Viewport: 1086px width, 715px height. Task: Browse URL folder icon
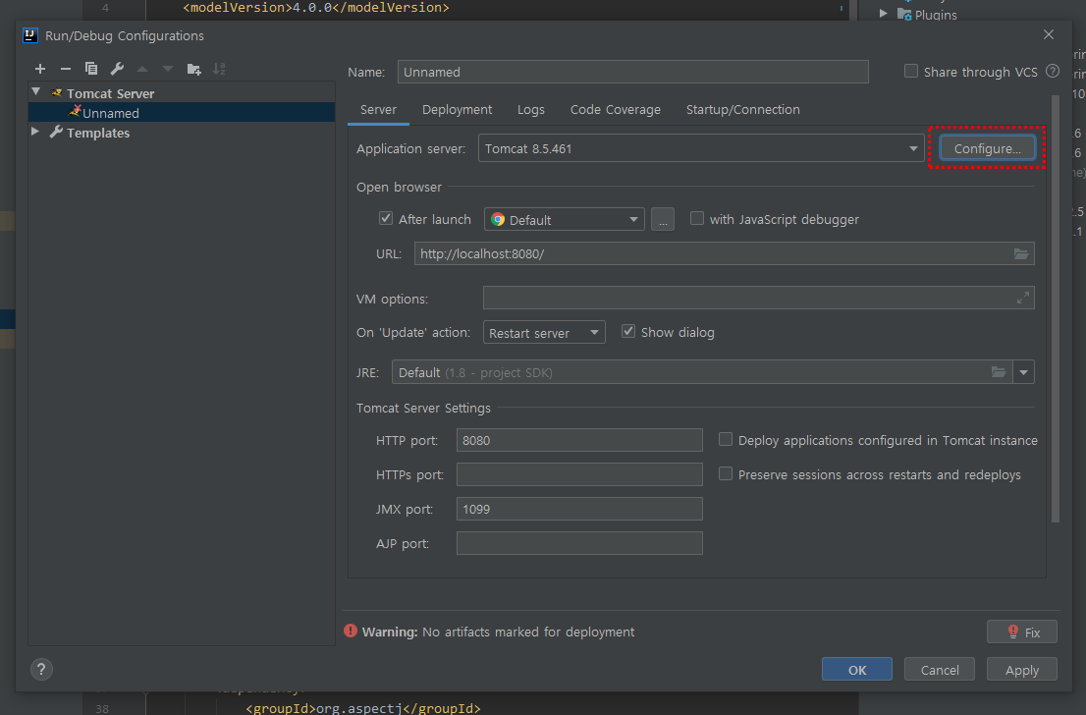pos(1021,253)
